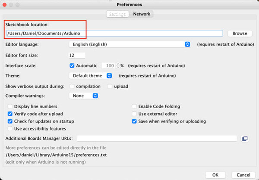Turn on Enable Code Folding

click(x=134, y=106)
